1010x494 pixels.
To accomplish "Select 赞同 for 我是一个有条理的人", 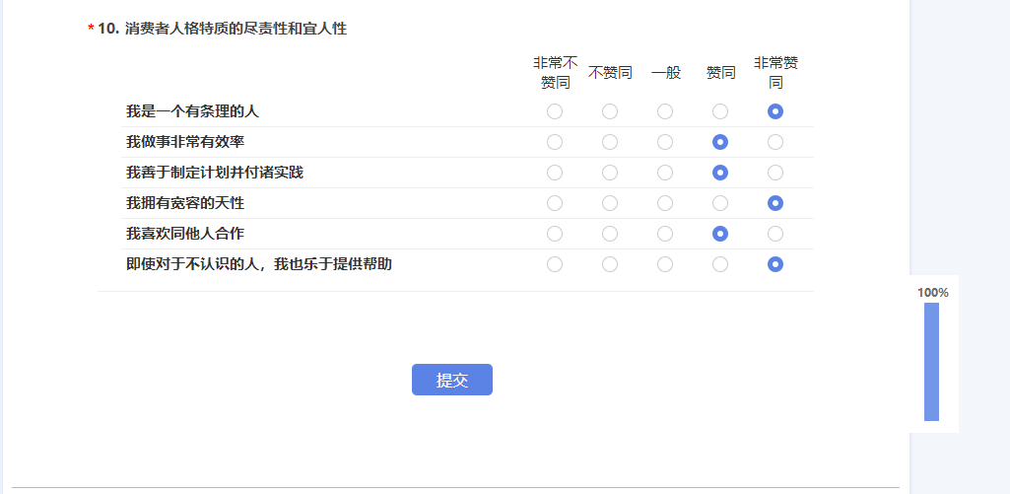I will point(720,111).
